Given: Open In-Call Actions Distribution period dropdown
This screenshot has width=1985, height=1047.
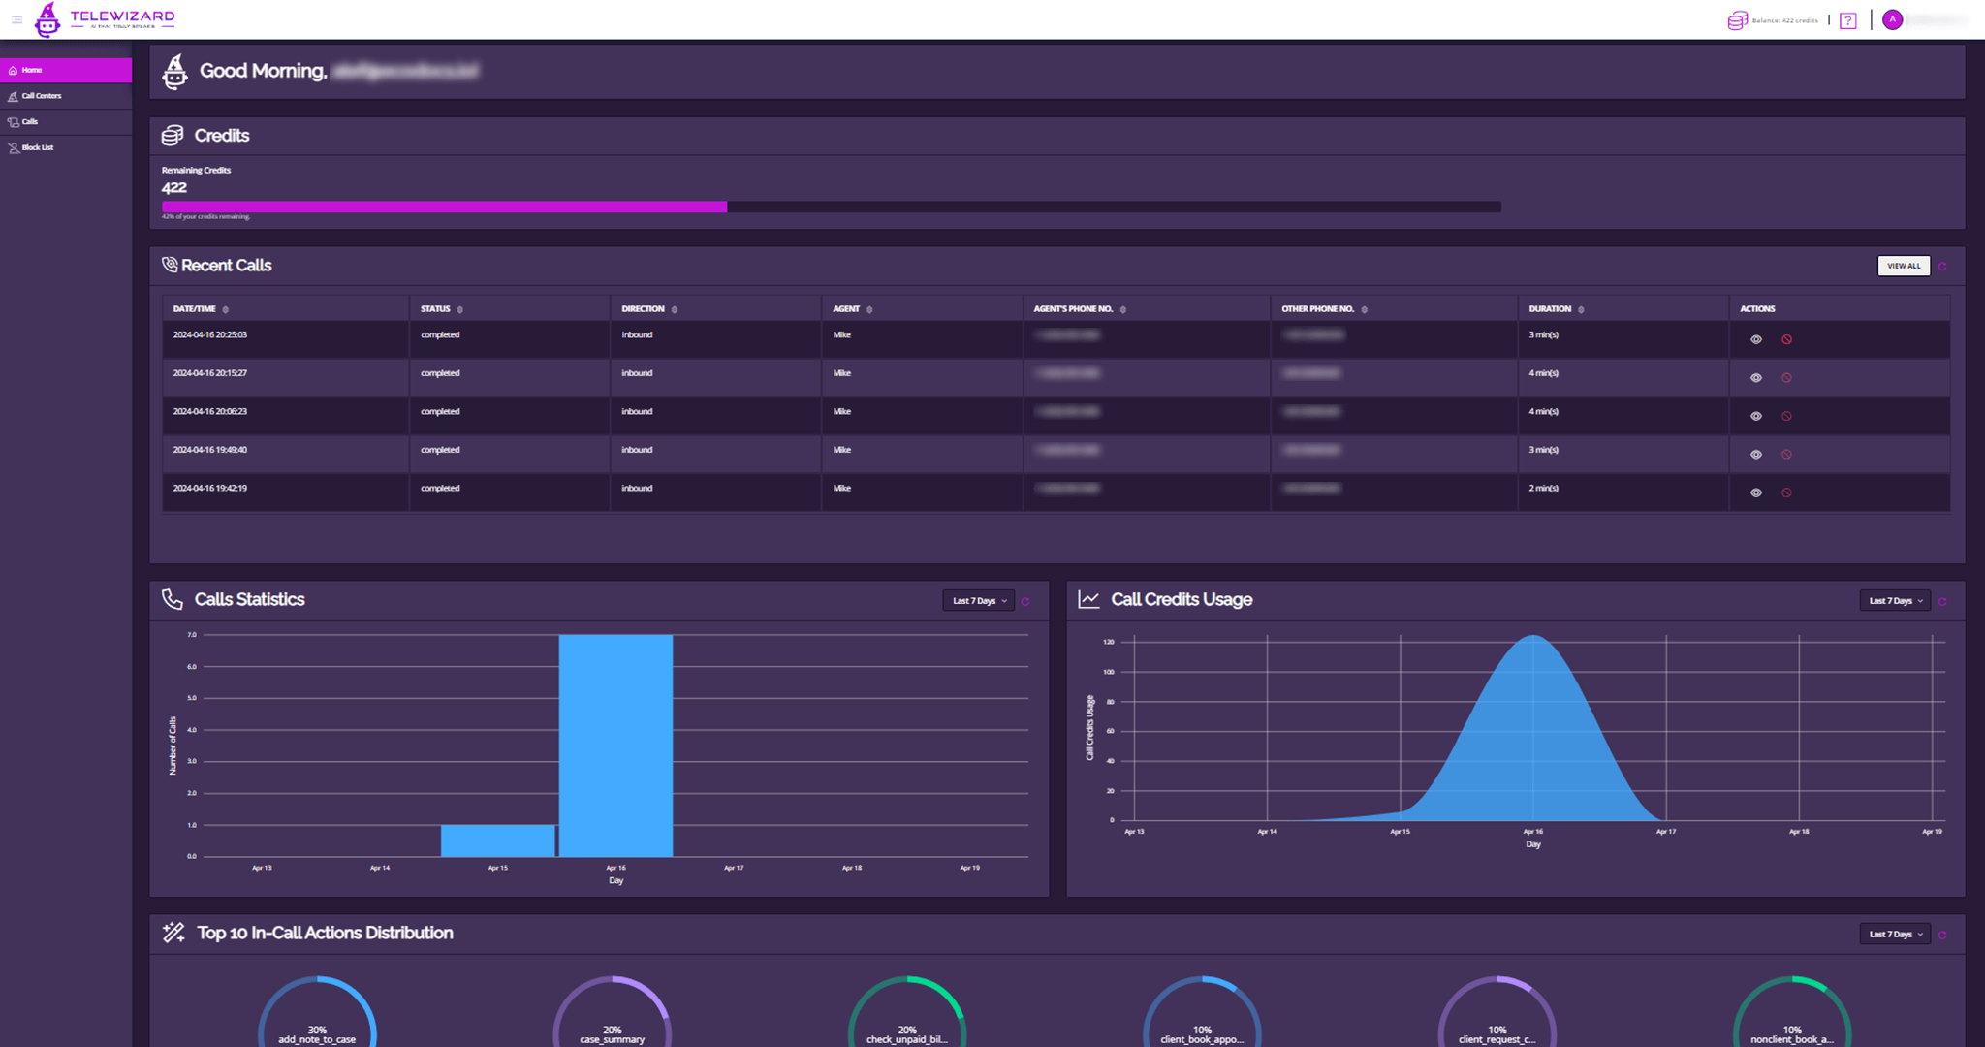Looking at the screenshot, I should 1895,935.
